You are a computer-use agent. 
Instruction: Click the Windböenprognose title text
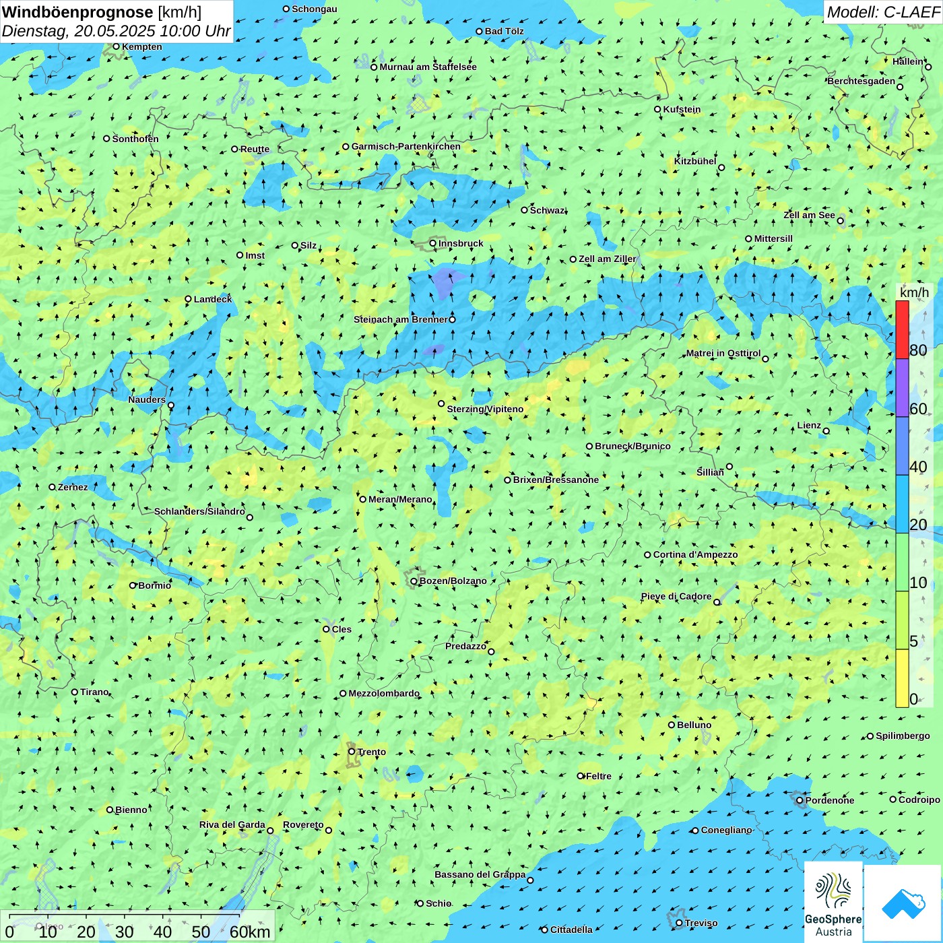tap(77, 12)
